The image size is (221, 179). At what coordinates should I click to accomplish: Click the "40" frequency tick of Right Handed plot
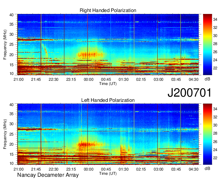pos(11,15)
